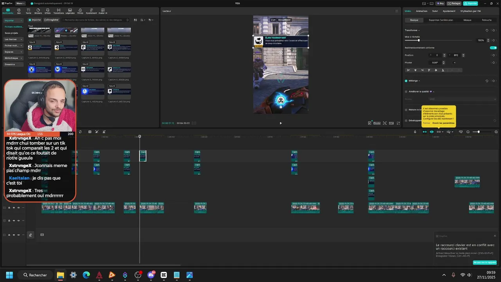Open Windows Start menu
This screenshot has width=501, height=282.
point(9,275)
